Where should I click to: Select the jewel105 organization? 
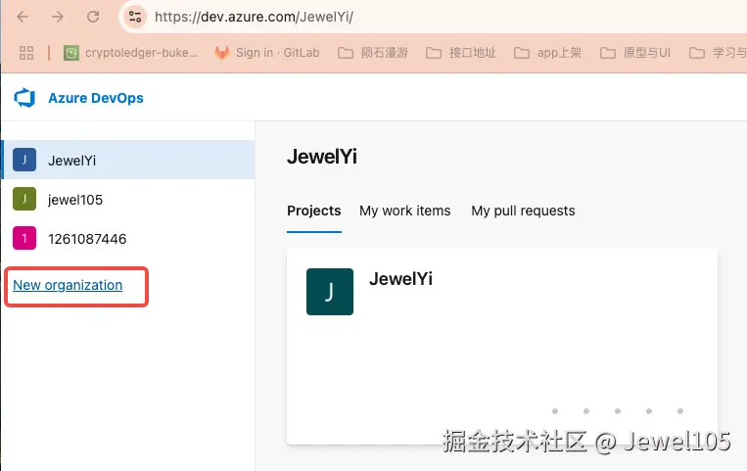(x=128, y=200)
